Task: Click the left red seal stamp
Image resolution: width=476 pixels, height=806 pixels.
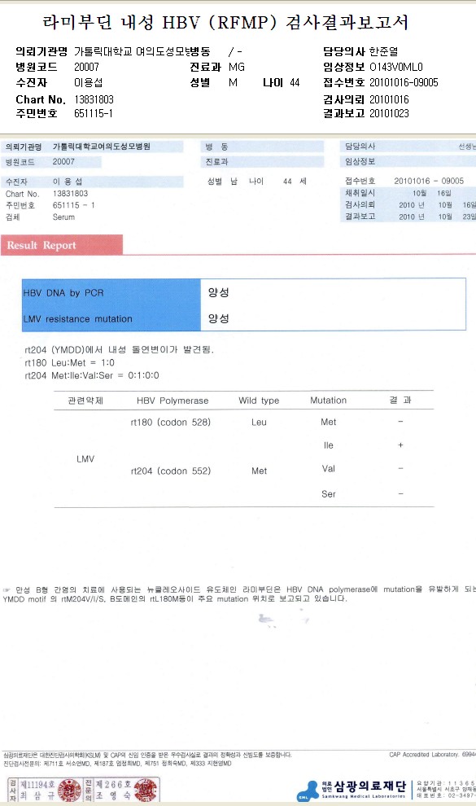Action: click(x=70, y=790)
